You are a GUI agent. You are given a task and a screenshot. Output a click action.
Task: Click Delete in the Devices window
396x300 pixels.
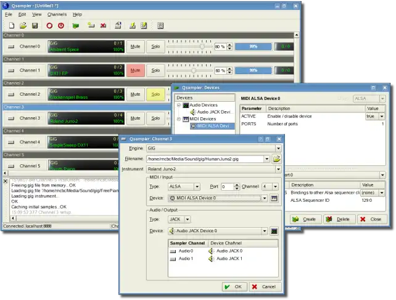click(x=339, y=219)
